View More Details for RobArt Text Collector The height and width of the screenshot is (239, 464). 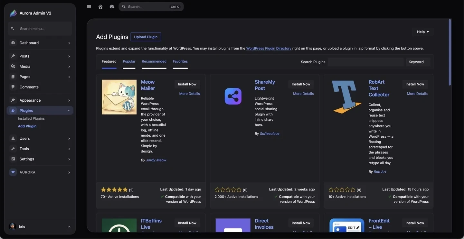[417, 94]
